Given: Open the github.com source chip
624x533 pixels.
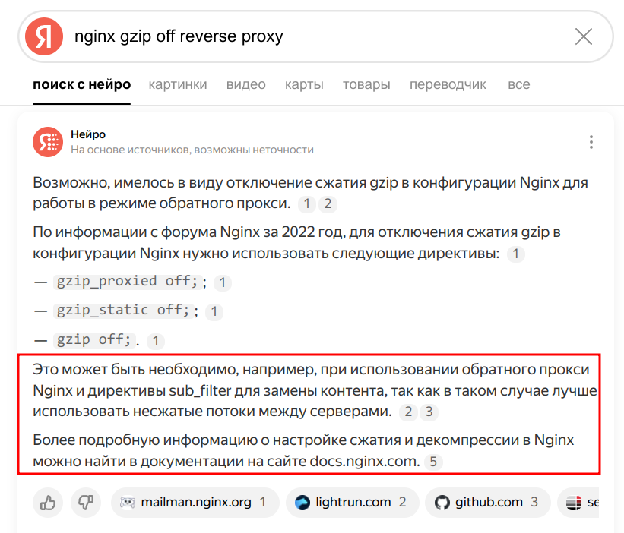Looking at the screenshot, I should pos(486,502).
